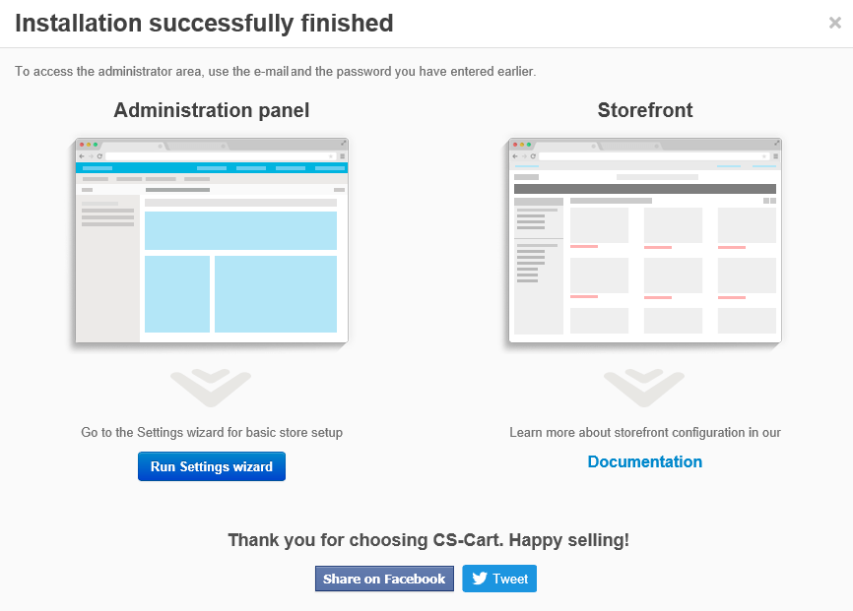This screenshot has height=611, width=853.
Task: Click the chevron arrows below Administration panel preview
Action: tap(211, 387)
